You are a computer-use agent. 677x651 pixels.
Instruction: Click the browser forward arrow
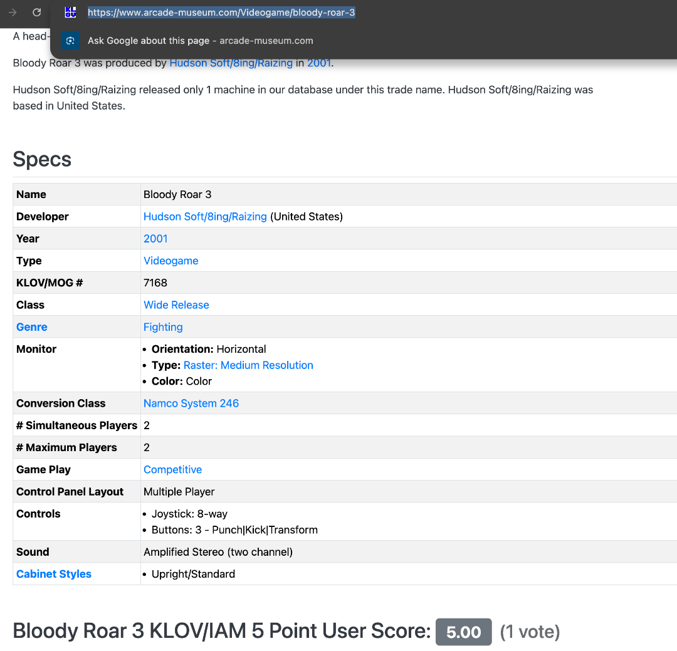pos(13,13)
